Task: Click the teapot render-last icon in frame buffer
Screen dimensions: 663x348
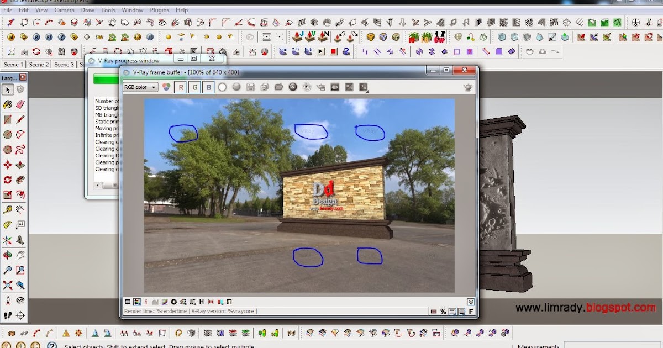Action: tap(322, 87)
